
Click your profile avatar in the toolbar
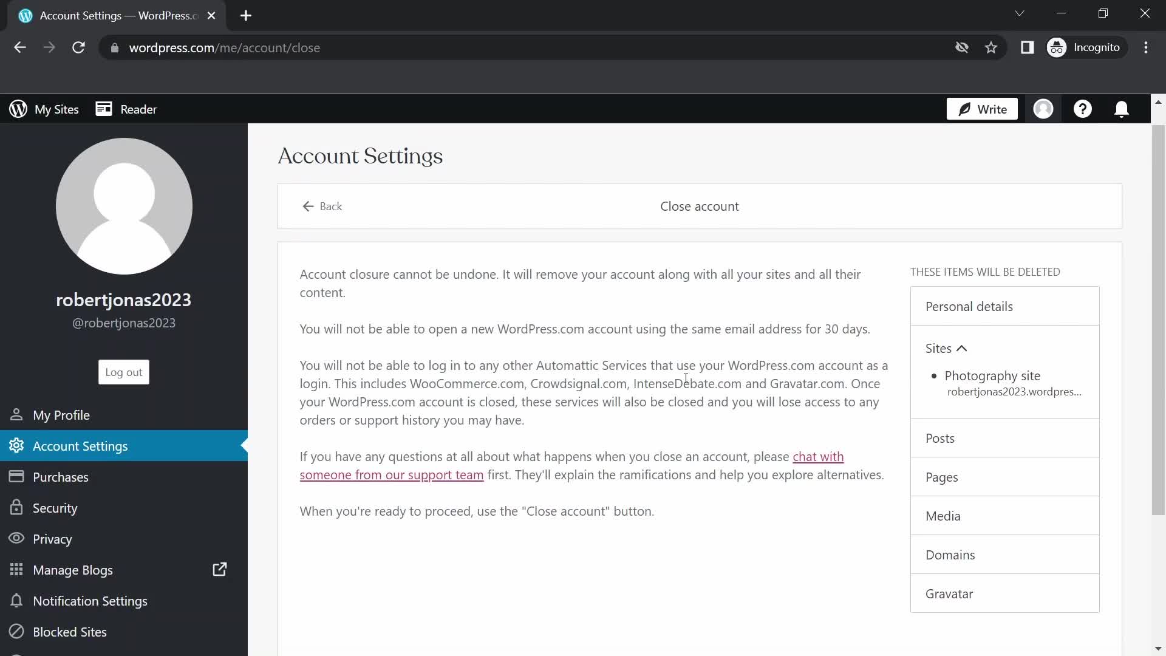(1043, 109)
